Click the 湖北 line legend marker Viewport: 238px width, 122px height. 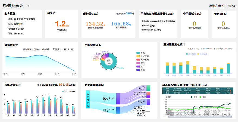201,97
